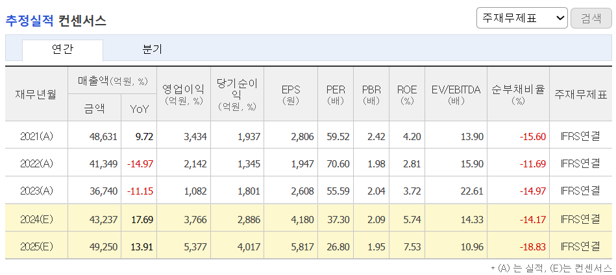Screen dimensions: 616x275
Task: Select the 2023(A) row label
Action: (x=36, y=191)
